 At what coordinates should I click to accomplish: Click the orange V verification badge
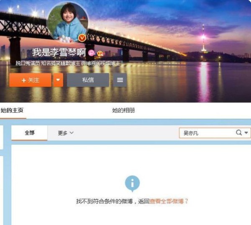pos(82,38)
